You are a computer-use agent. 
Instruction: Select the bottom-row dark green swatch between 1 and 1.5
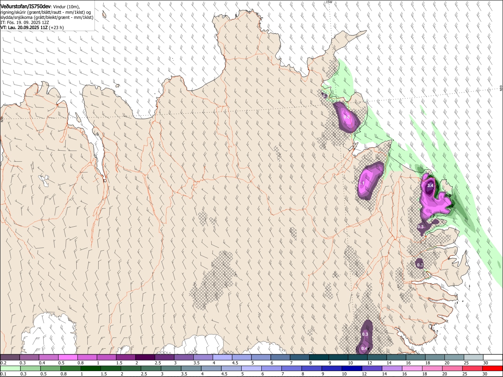click(91, 368)
